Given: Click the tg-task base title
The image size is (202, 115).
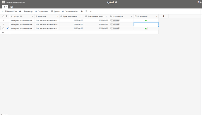Looking at the screenshot, I should [111, 2].
